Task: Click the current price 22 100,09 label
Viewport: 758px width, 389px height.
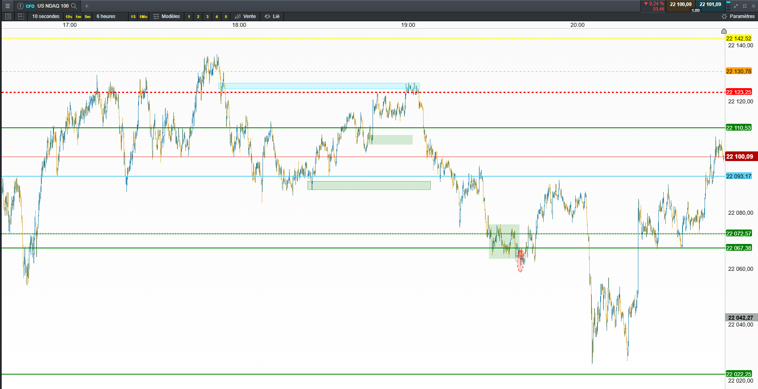Action: (741, 157)
